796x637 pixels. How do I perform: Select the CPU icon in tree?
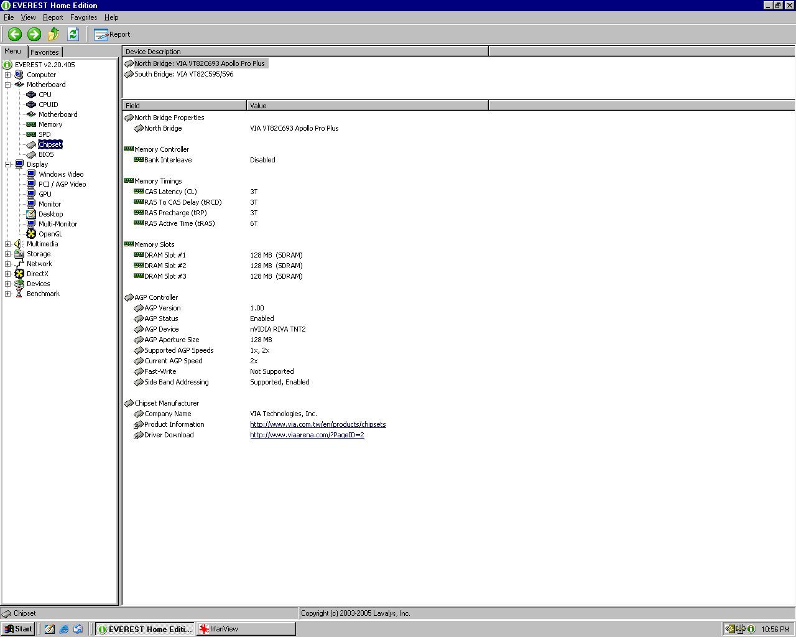point(31,95)
